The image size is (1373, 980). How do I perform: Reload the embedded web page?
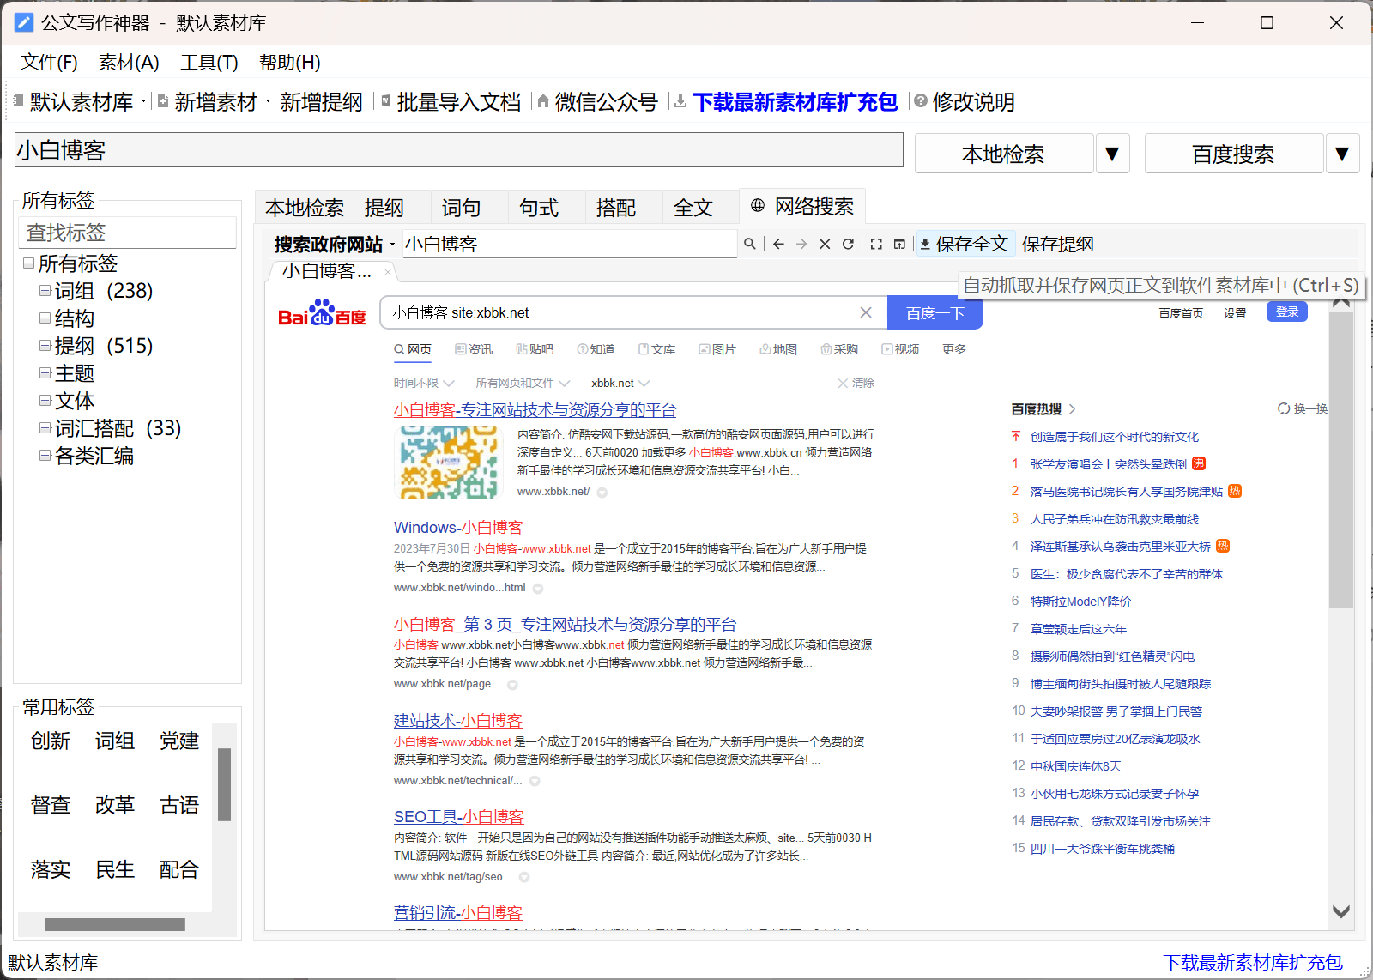(x=848, y=244)
